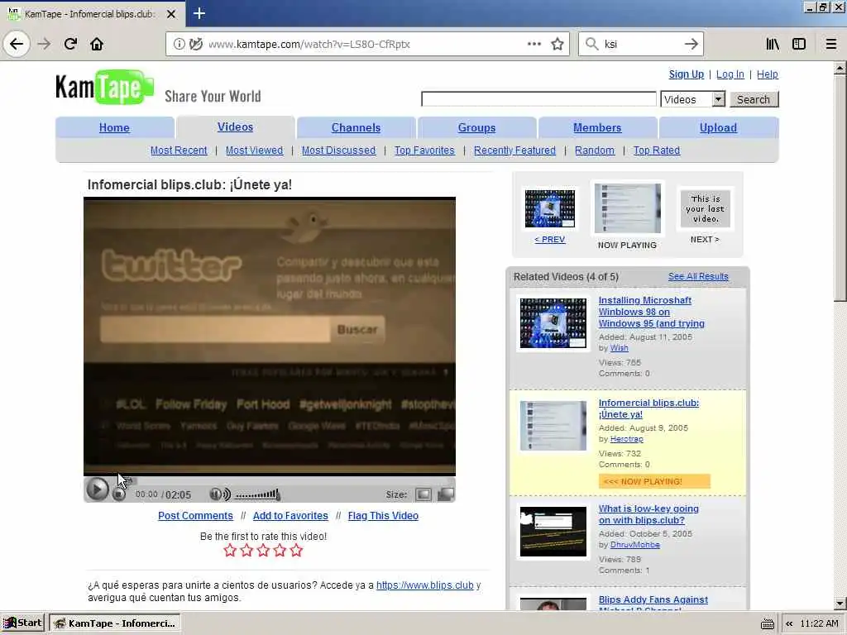Image resolution: width=847 pixels, height=635 pixels.
Task: Go to the browser Home icon
Action: click(97, 44)
